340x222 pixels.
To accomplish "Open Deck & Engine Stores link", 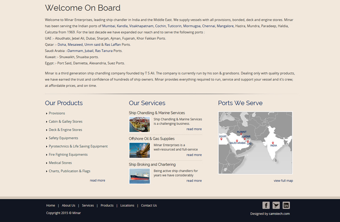I will pyautogui.click(x=66, y=130).
